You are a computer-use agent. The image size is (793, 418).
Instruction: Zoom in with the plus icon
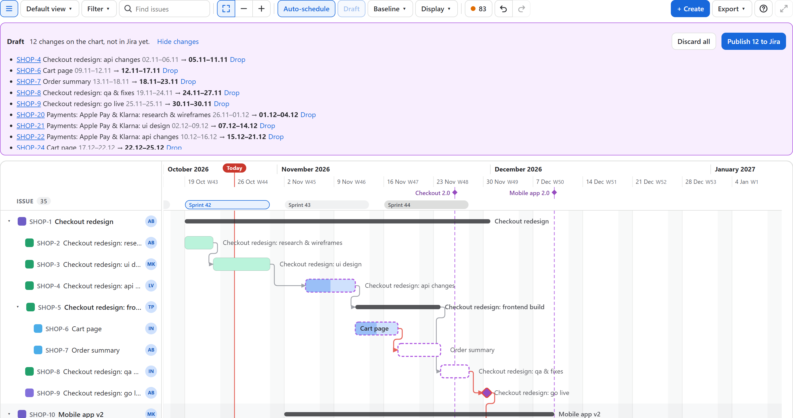261,9
